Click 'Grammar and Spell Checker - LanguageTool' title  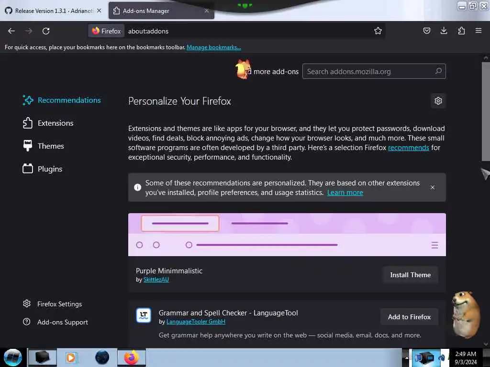coord(228,313)
